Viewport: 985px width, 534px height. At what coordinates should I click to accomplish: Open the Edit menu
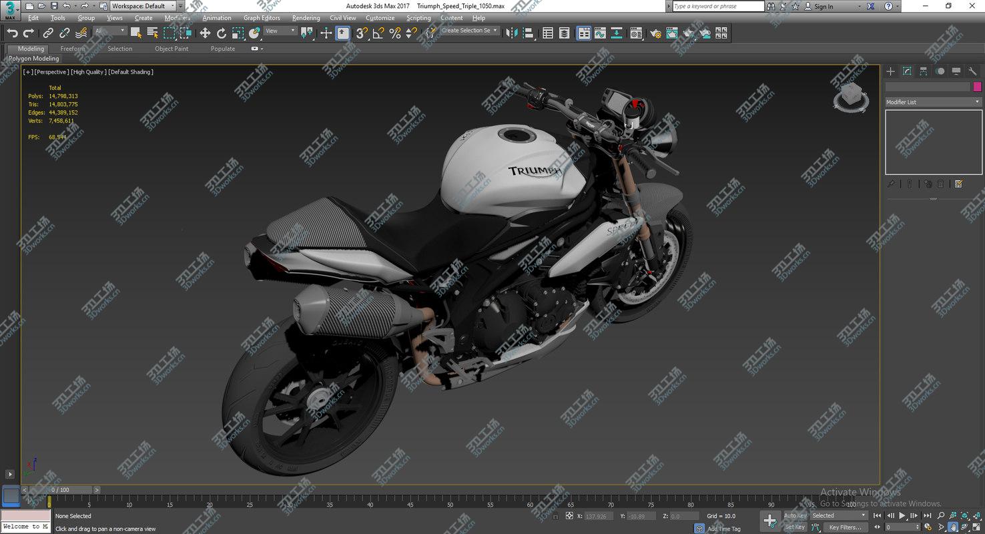33,18
